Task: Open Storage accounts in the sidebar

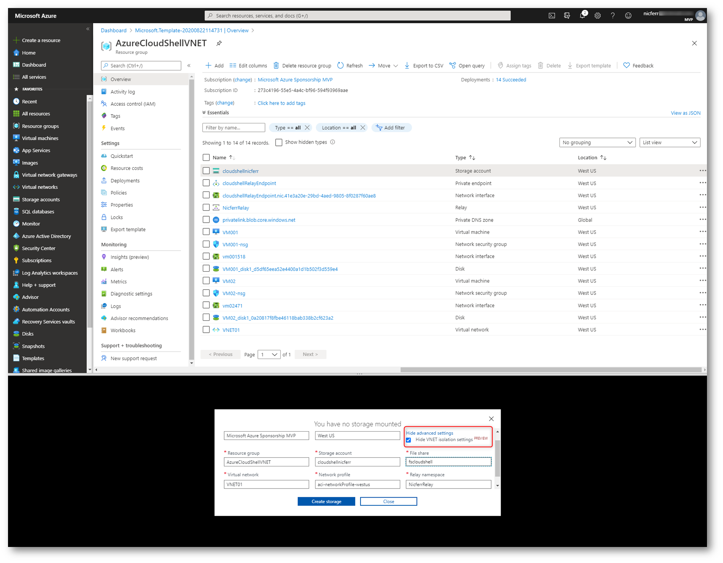Action: pyautogui.click(x=41, y=199)
